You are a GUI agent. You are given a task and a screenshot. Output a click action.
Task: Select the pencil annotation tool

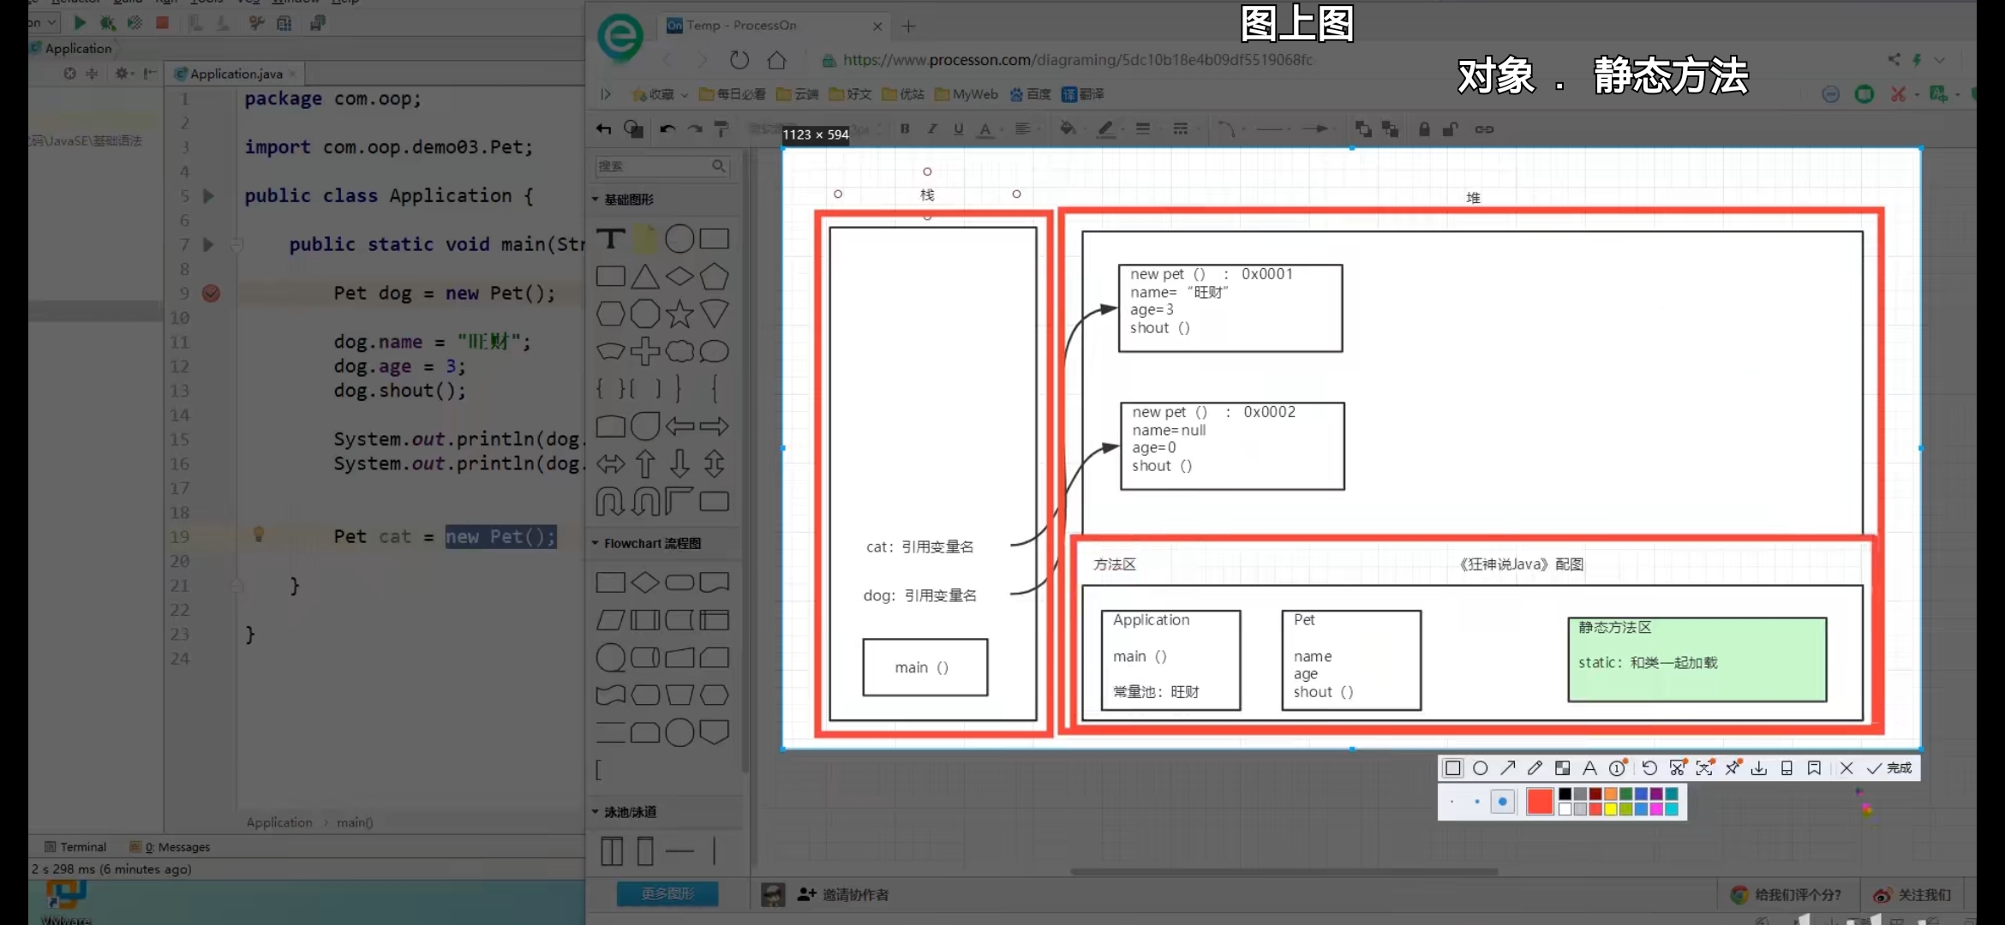coord(1535,768)
